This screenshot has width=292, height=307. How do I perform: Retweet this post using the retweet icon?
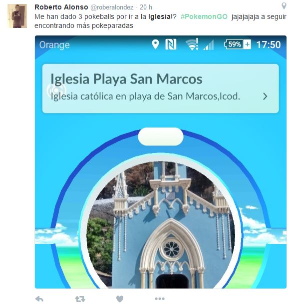pos(80,299)
